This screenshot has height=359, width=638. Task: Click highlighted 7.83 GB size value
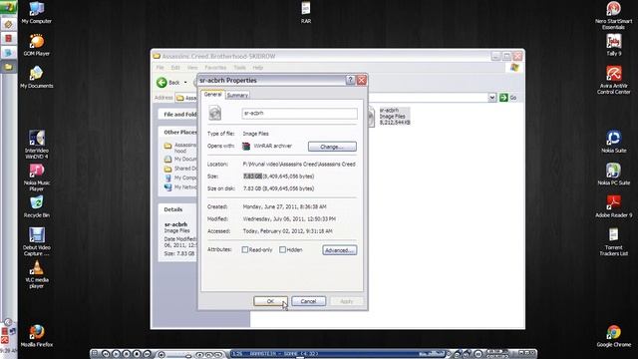252,177
